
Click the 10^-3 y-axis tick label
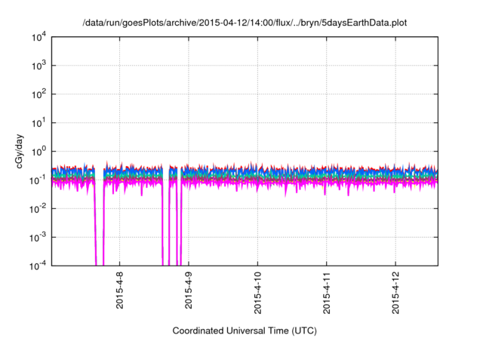[38, 238]
